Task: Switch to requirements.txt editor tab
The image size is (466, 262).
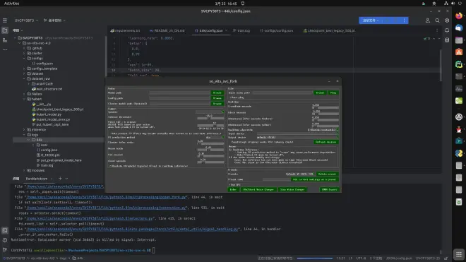Action: tap(125, 30)
